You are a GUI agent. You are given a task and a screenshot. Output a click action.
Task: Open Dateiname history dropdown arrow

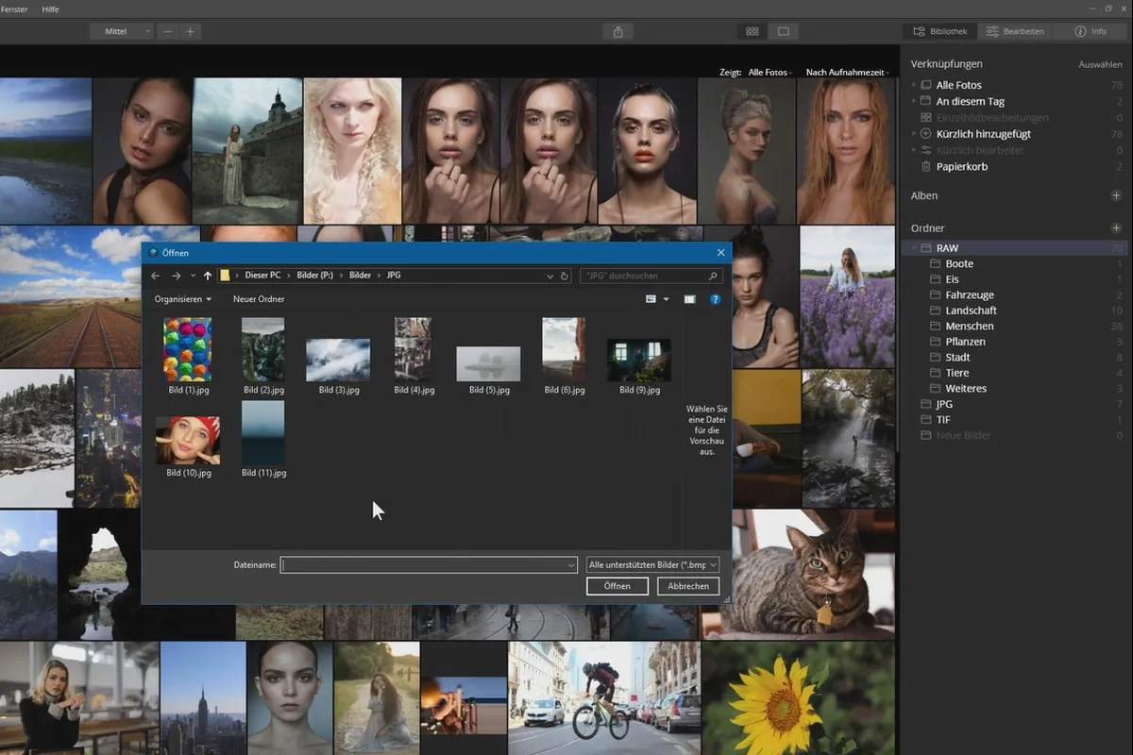pyautogui.click(x=571, y=564)
